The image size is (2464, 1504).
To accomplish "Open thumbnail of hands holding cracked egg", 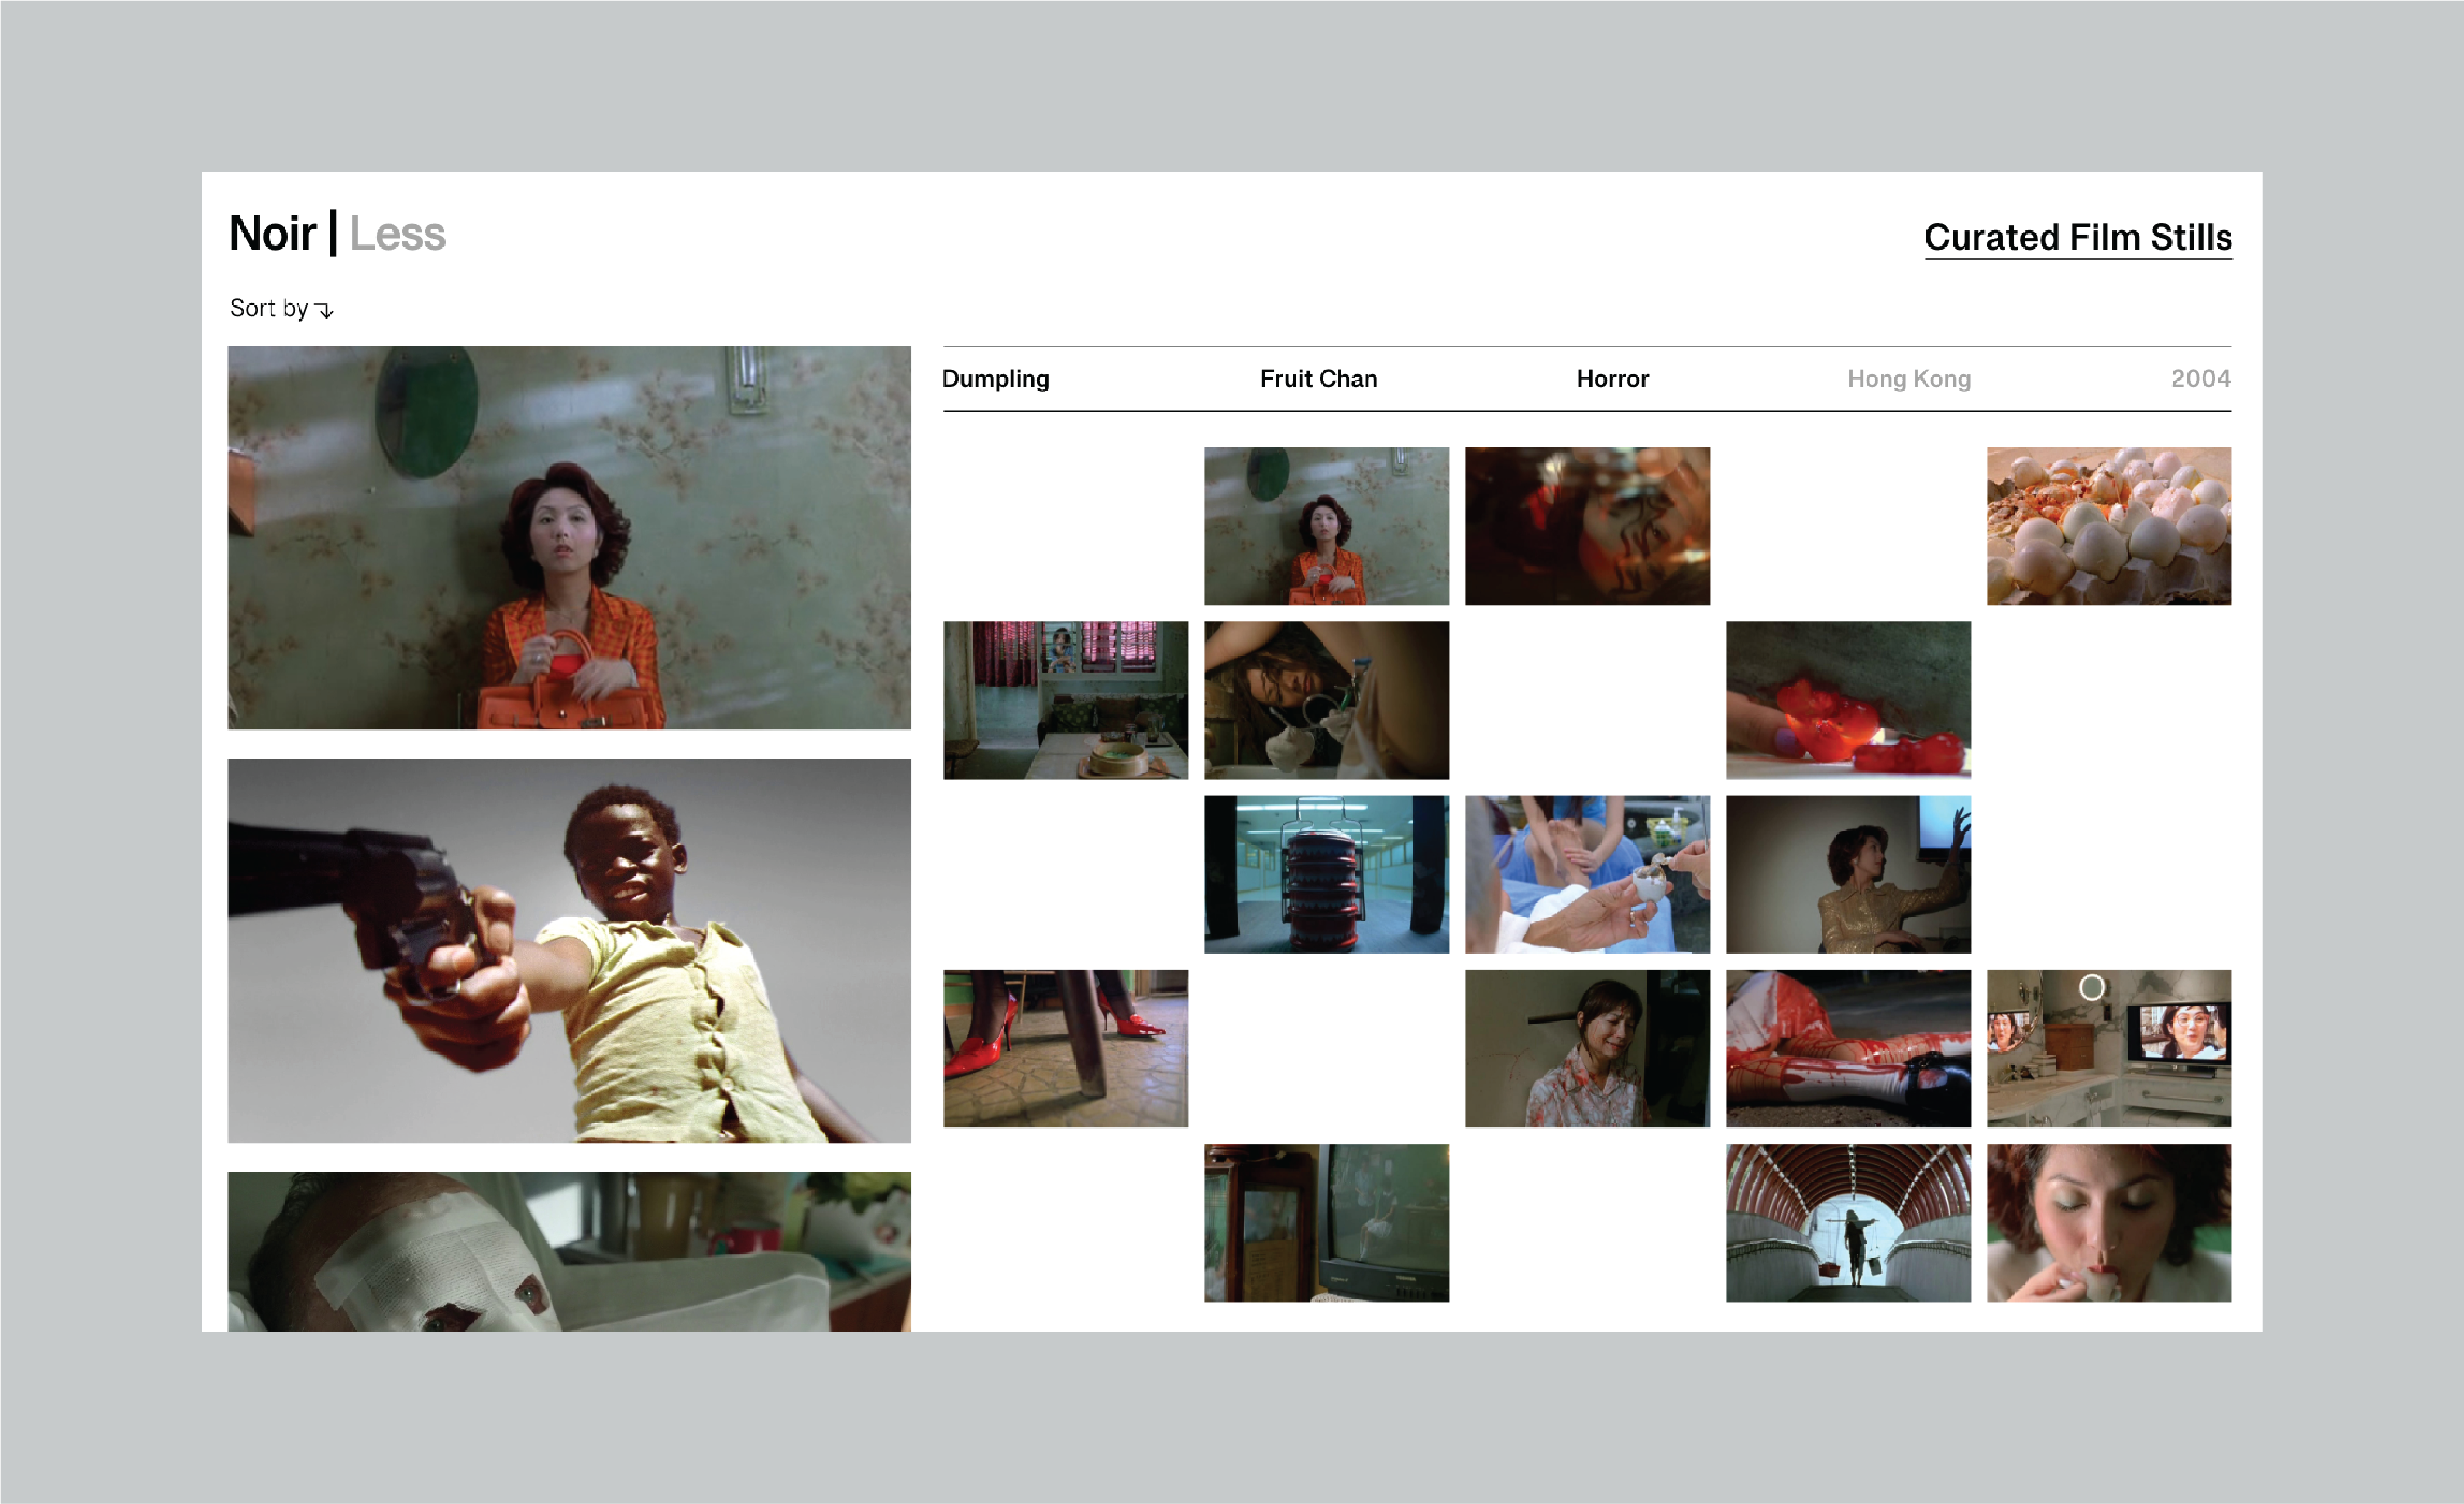I will pos(1588,875).
